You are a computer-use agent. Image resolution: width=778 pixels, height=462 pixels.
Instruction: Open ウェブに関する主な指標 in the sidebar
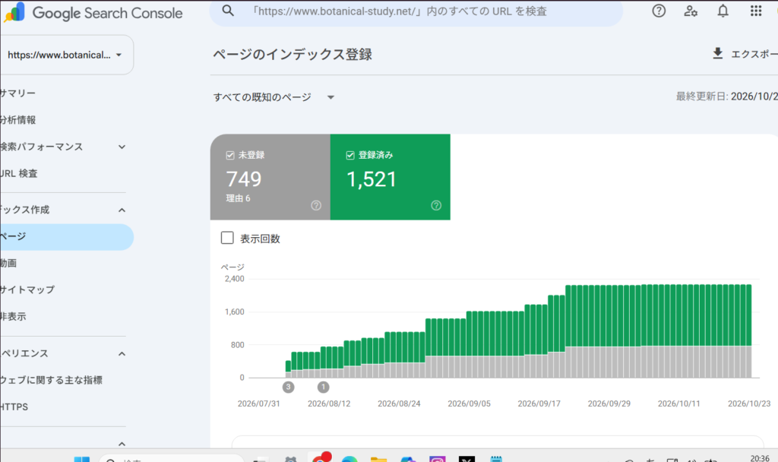click(51, 380)
